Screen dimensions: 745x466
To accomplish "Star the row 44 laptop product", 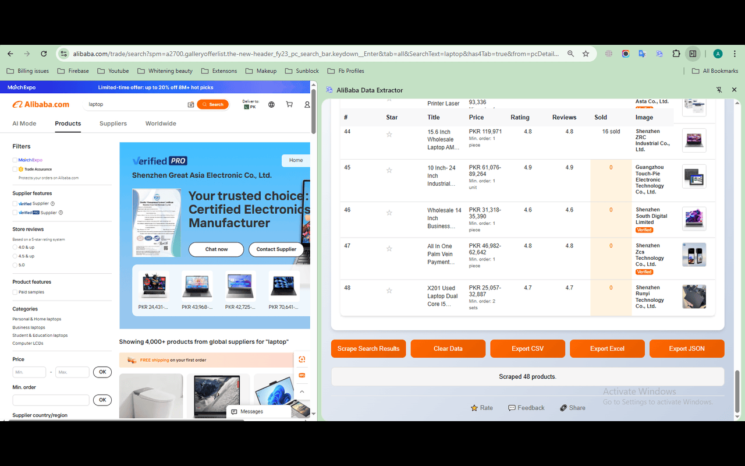I will (389, 135).
